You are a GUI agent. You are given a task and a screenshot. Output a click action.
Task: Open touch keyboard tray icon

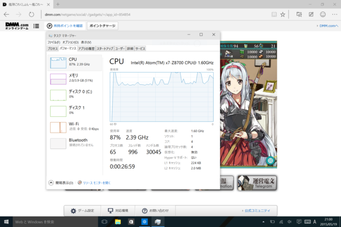pyautogui.click(x=307, y=221)
